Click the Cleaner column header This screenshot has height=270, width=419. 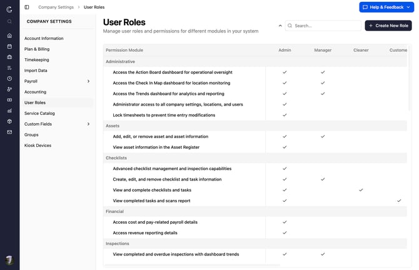pos(361,50)
